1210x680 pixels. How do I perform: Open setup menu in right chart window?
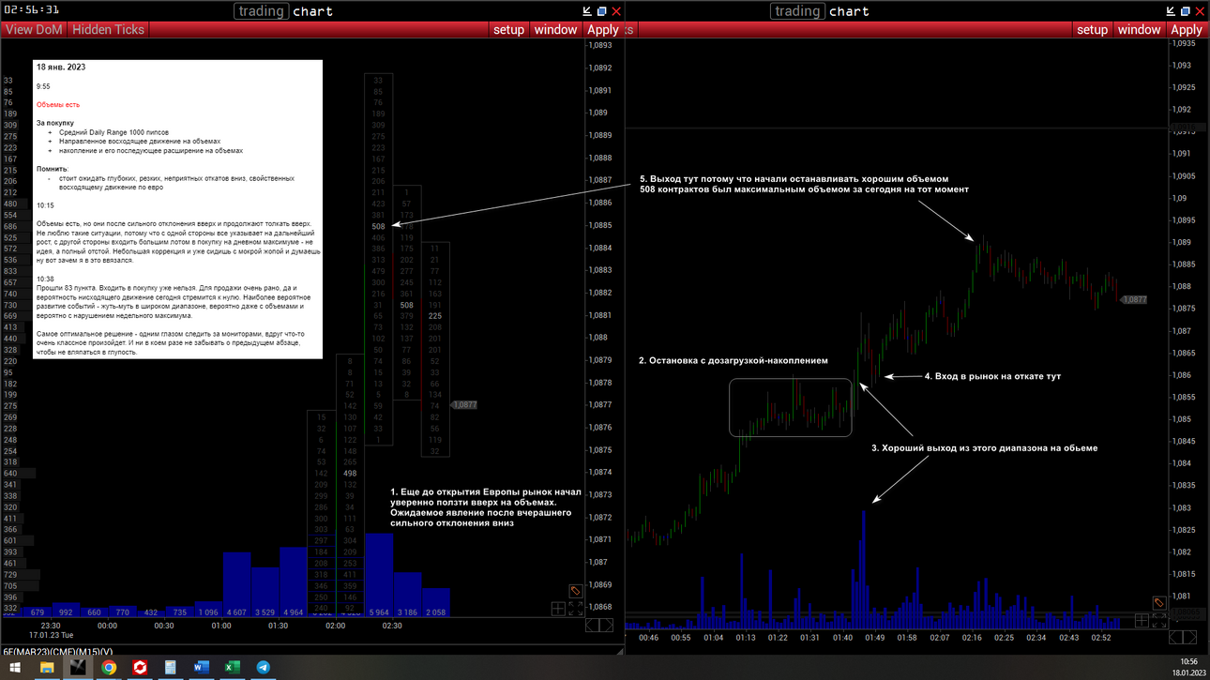tap(1093, 30)
